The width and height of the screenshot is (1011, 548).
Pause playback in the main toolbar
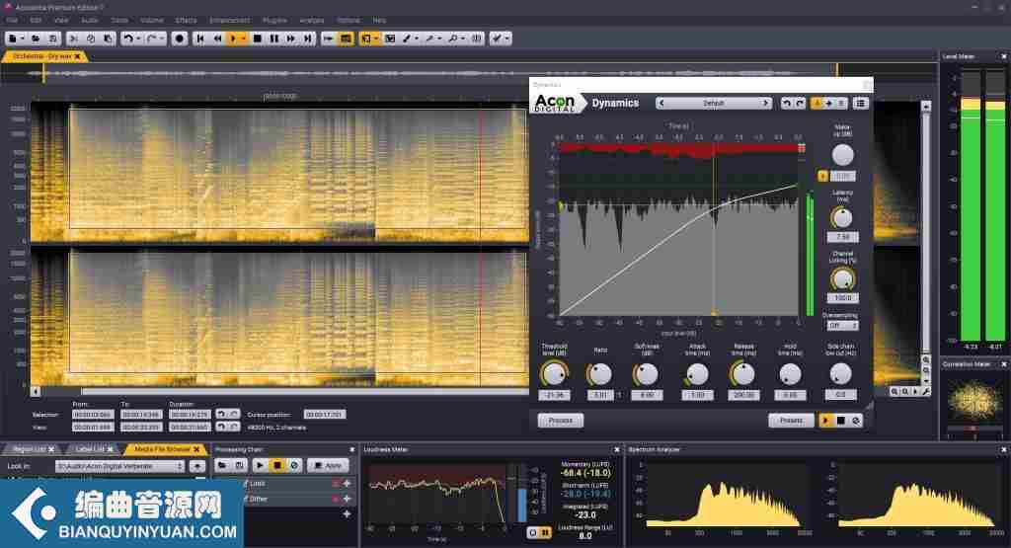[x=274, y=39]
